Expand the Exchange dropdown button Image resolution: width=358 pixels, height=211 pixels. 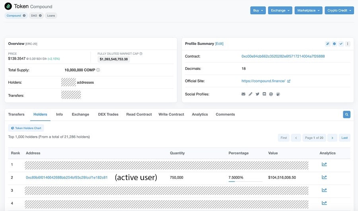[x=280, y=10]
